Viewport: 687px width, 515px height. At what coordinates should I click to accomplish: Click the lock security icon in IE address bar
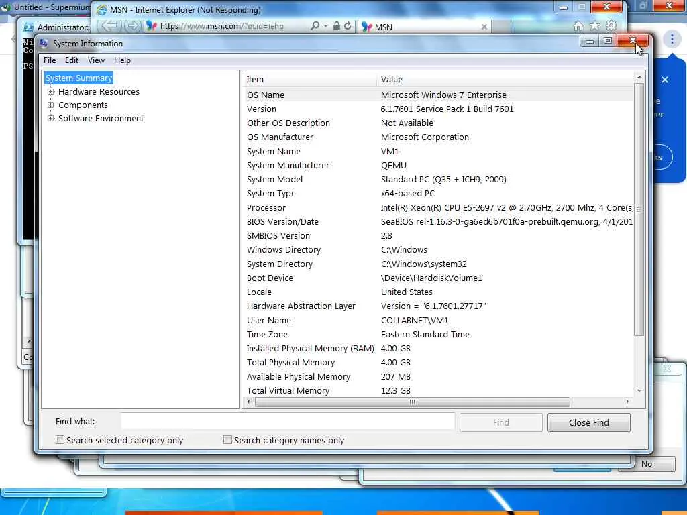click(x=337, y=26)
